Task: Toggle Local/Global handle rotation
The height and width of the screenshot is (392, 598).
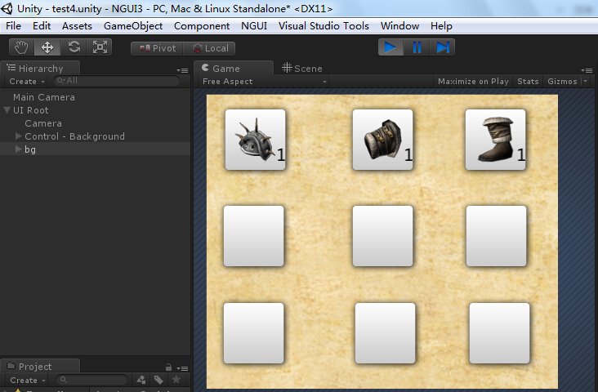Action: [209, 48]
